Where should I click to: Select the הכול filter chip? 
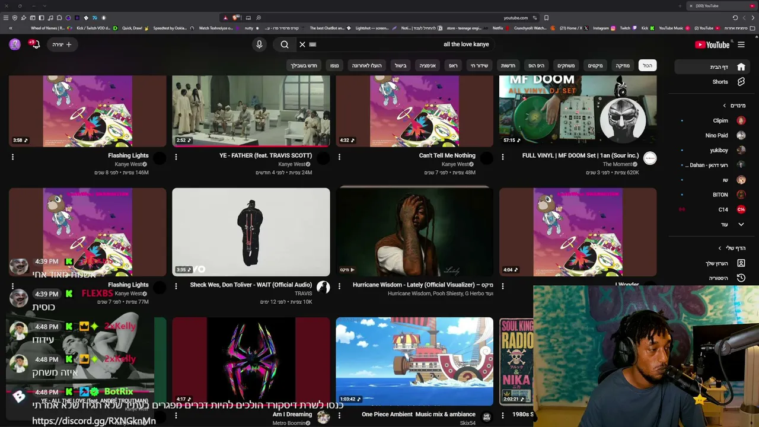pos(648,66)
